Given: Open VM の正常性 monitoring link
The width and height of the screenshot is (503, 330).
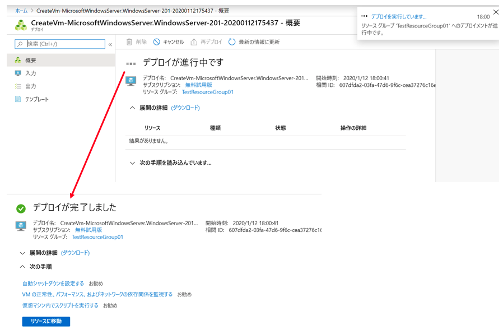Looking at the screenshot, I should click(97, 294).
